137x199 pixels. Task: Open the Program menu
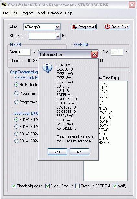pos(27,13)
